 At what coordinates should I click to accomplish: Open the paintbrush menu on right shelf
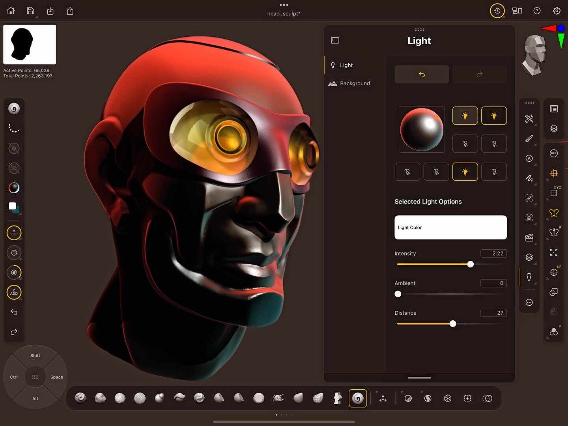point(529,138)
